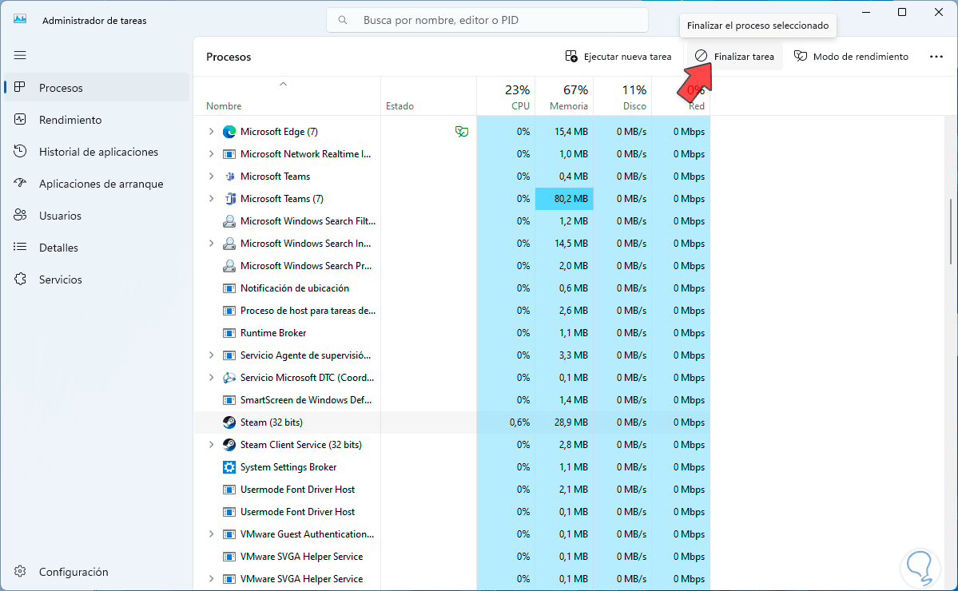Click the Steam (32 bits) process icon
Image resolution: width=958 pixels, height=591 pixels.
pyautogui.click(x=229, y=422)
